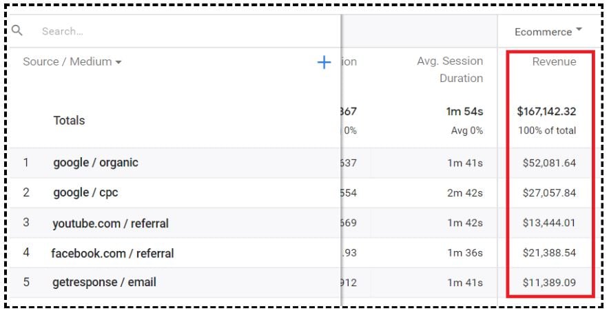
Task: Sort by Avg. Session Duration header
Action: [450, 69]
